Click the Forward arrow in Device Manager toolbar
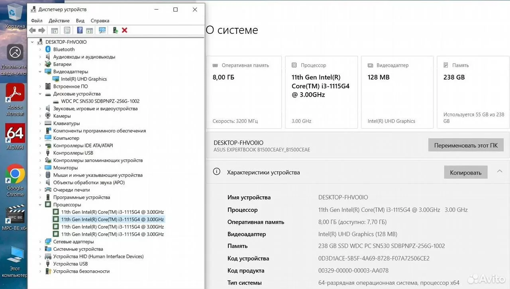Viewport: 510px width, 289px height. pyautogui.click(x=41, y=30)
